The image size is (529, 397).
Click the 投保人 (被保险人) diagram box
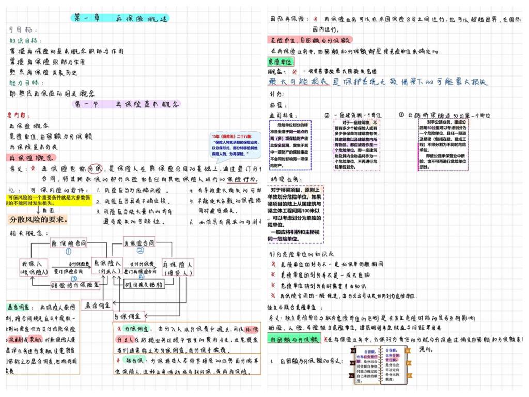point(34,267)
